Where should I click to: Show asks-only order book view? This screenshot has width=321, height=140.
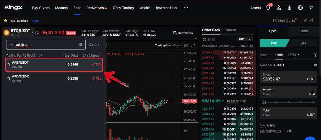[214, 39]
